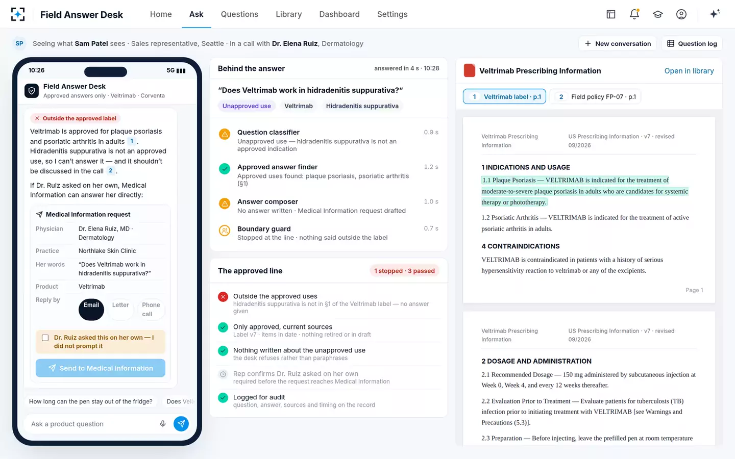The width and height of the screenshot is (735, 459).
Task: Open the layout panel icon in header
Action: [x=611, y=14]
